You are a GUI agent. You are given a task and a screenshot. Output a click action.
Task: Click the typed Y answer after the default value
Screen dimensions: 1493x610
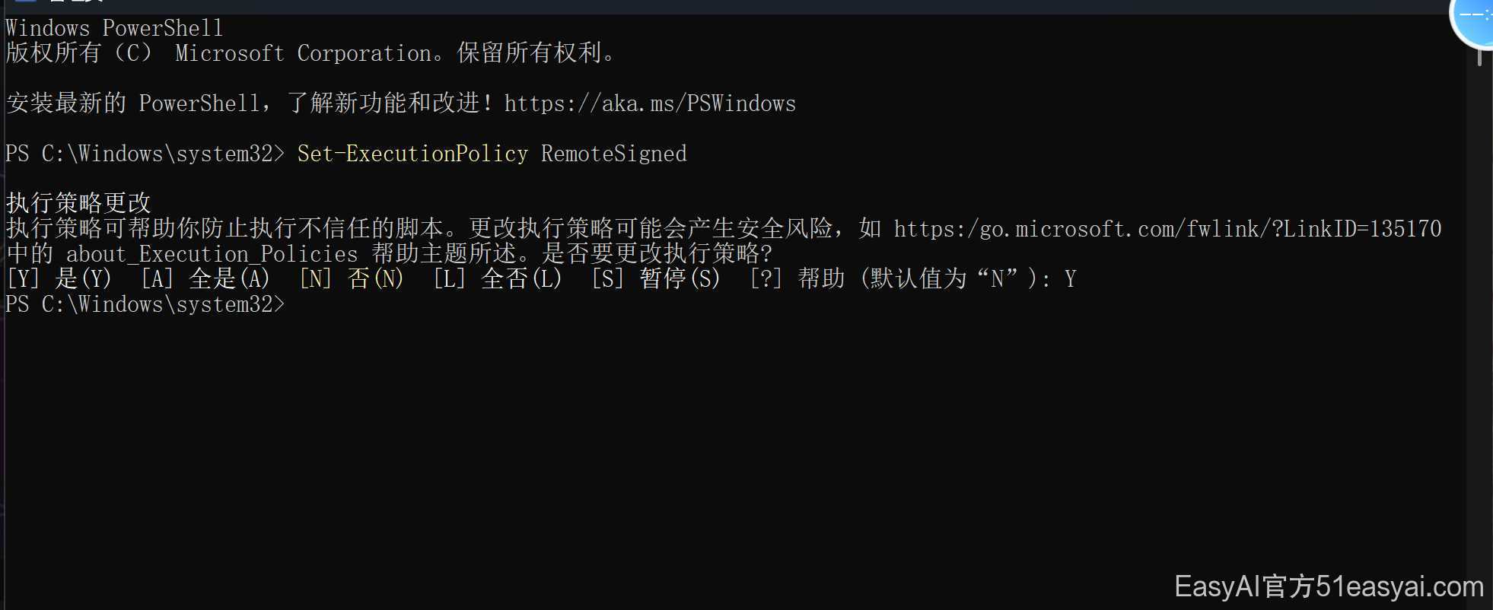(1071, 278)
